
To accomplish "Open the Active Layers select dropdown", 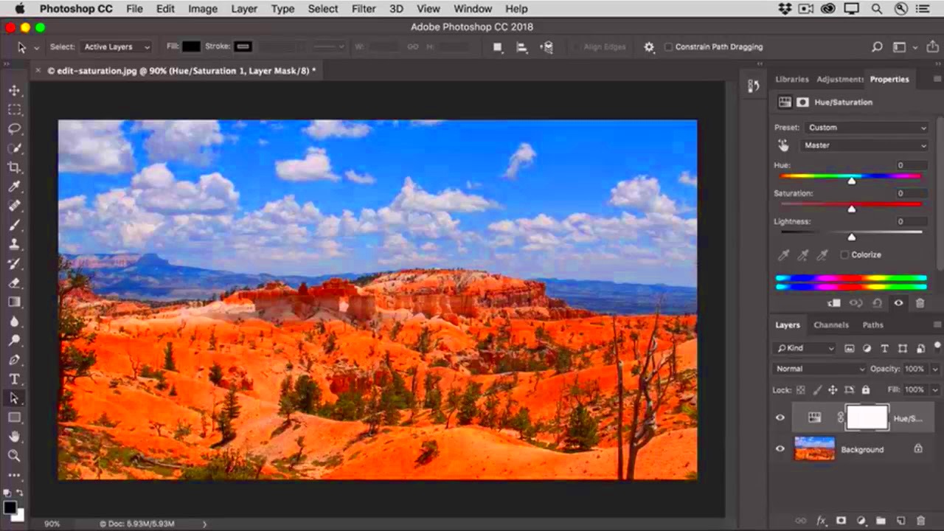I will point(116,46).
